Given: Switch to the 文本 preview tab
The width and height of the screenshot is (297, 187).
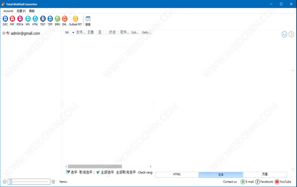Looking at the screenshot, I should (221, 175).
